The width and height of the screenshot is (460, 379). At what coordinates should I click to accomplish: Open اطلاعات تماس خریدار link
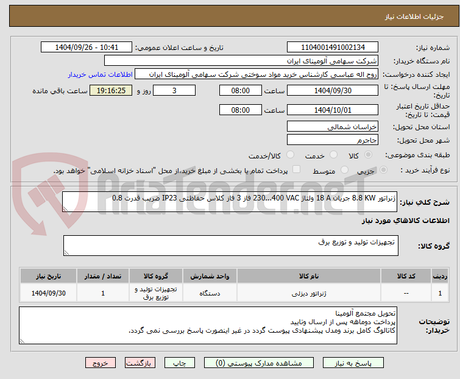coord(101,74)
